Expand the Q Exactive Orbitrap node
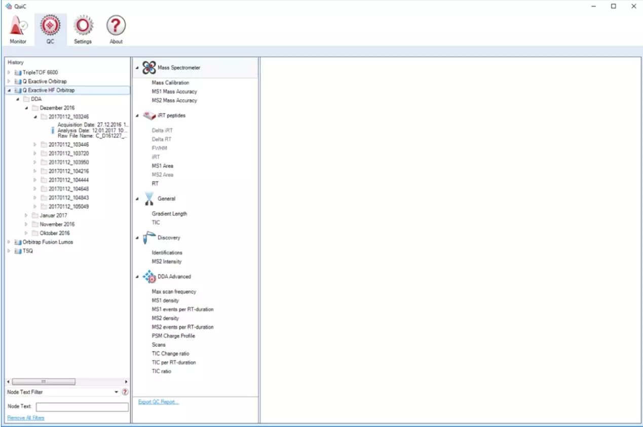 tap(9, 81)
